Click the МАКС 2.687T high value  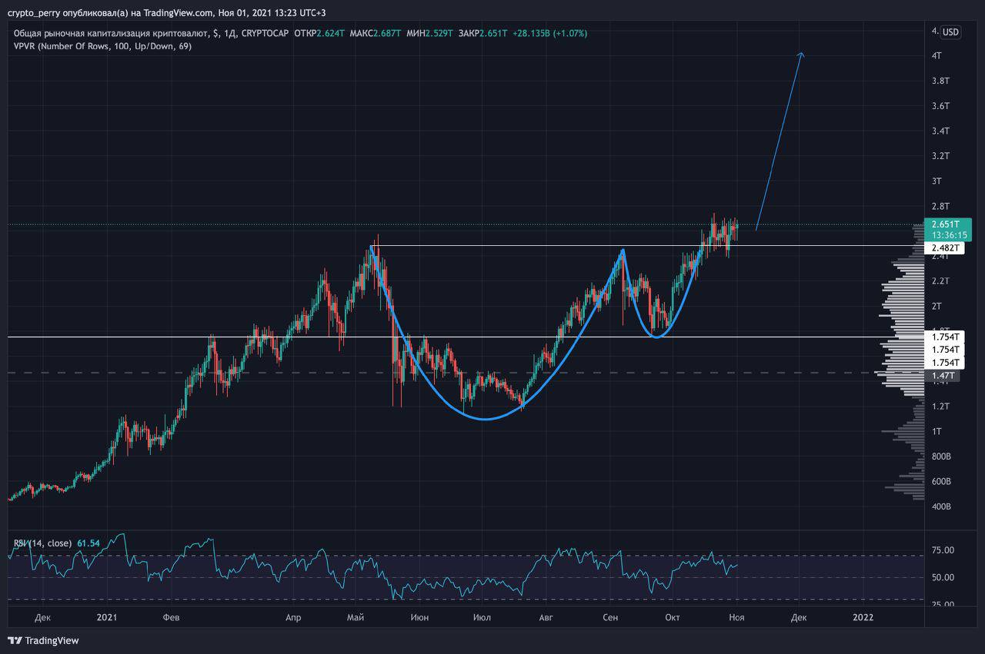375,33
